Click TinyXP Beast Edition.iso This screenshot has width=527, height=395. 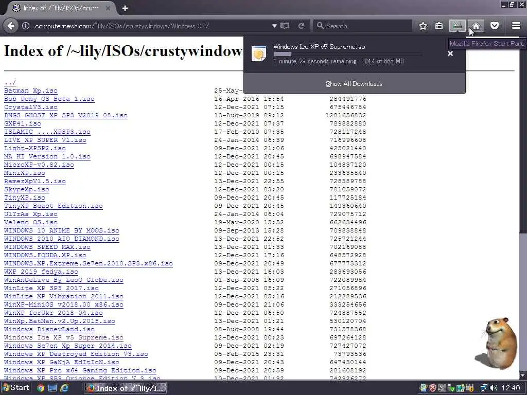(x=53, y=206)
